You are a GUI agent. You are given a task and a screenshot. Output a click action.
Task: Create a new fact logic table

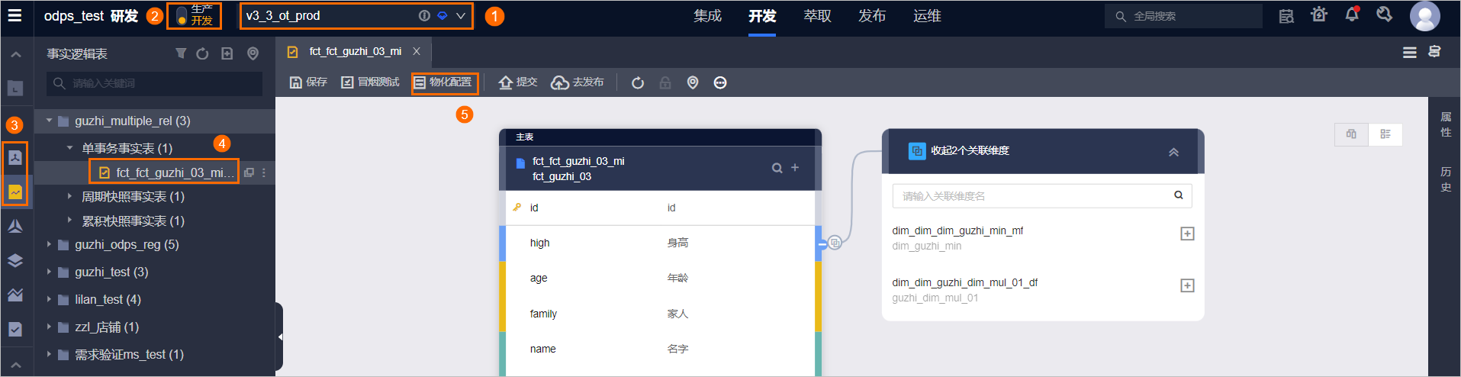pyautogui.click(x=227, y=53)
